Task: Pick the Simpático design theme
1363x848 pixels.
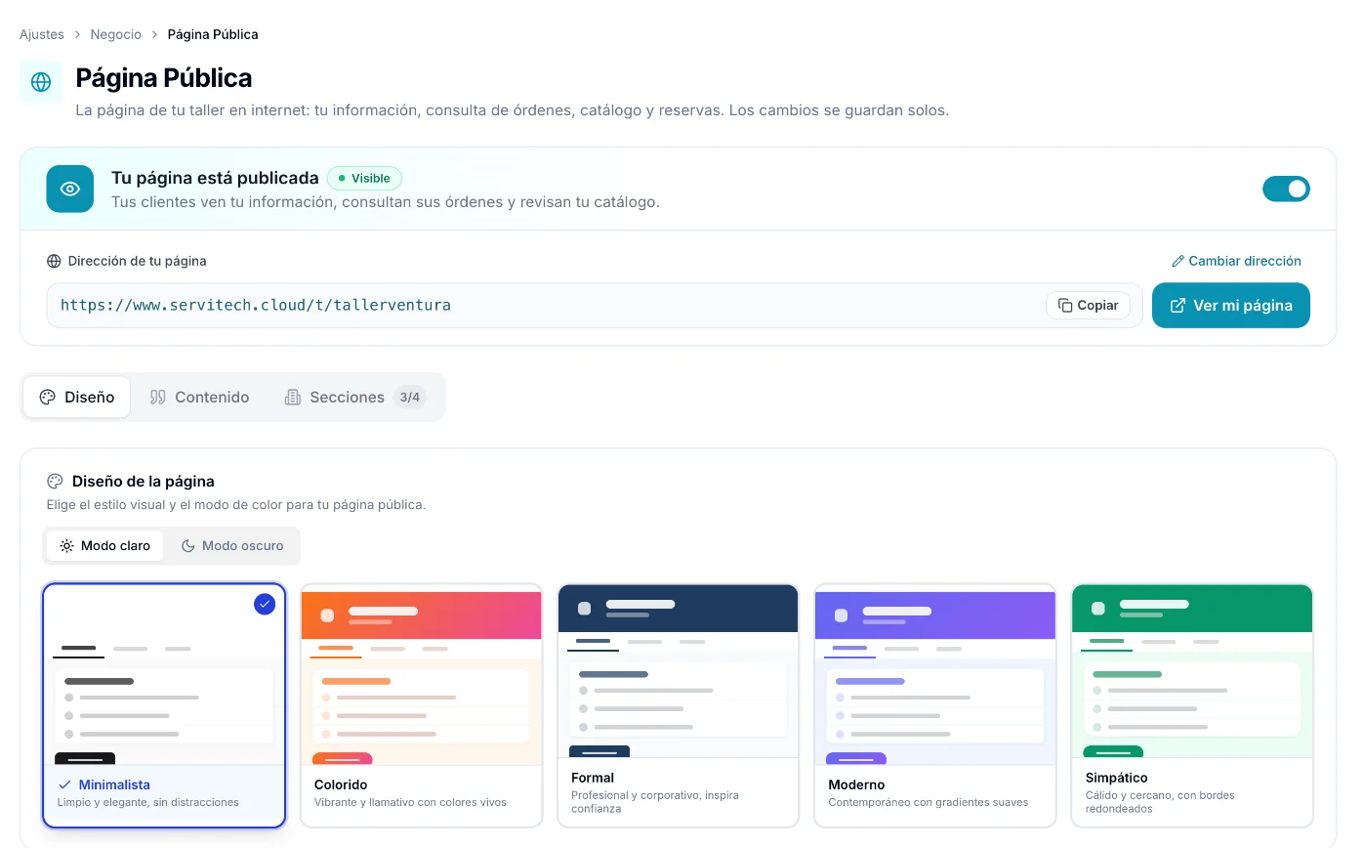Action: pyautogui.click(x=1192, y=705)
